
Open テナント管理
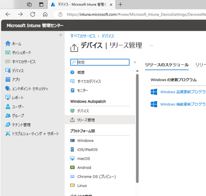18,125
